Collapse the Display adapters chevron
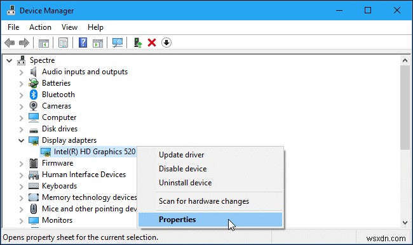The height and width of the screenshot is (245, 413). click(x=22, y=140)
